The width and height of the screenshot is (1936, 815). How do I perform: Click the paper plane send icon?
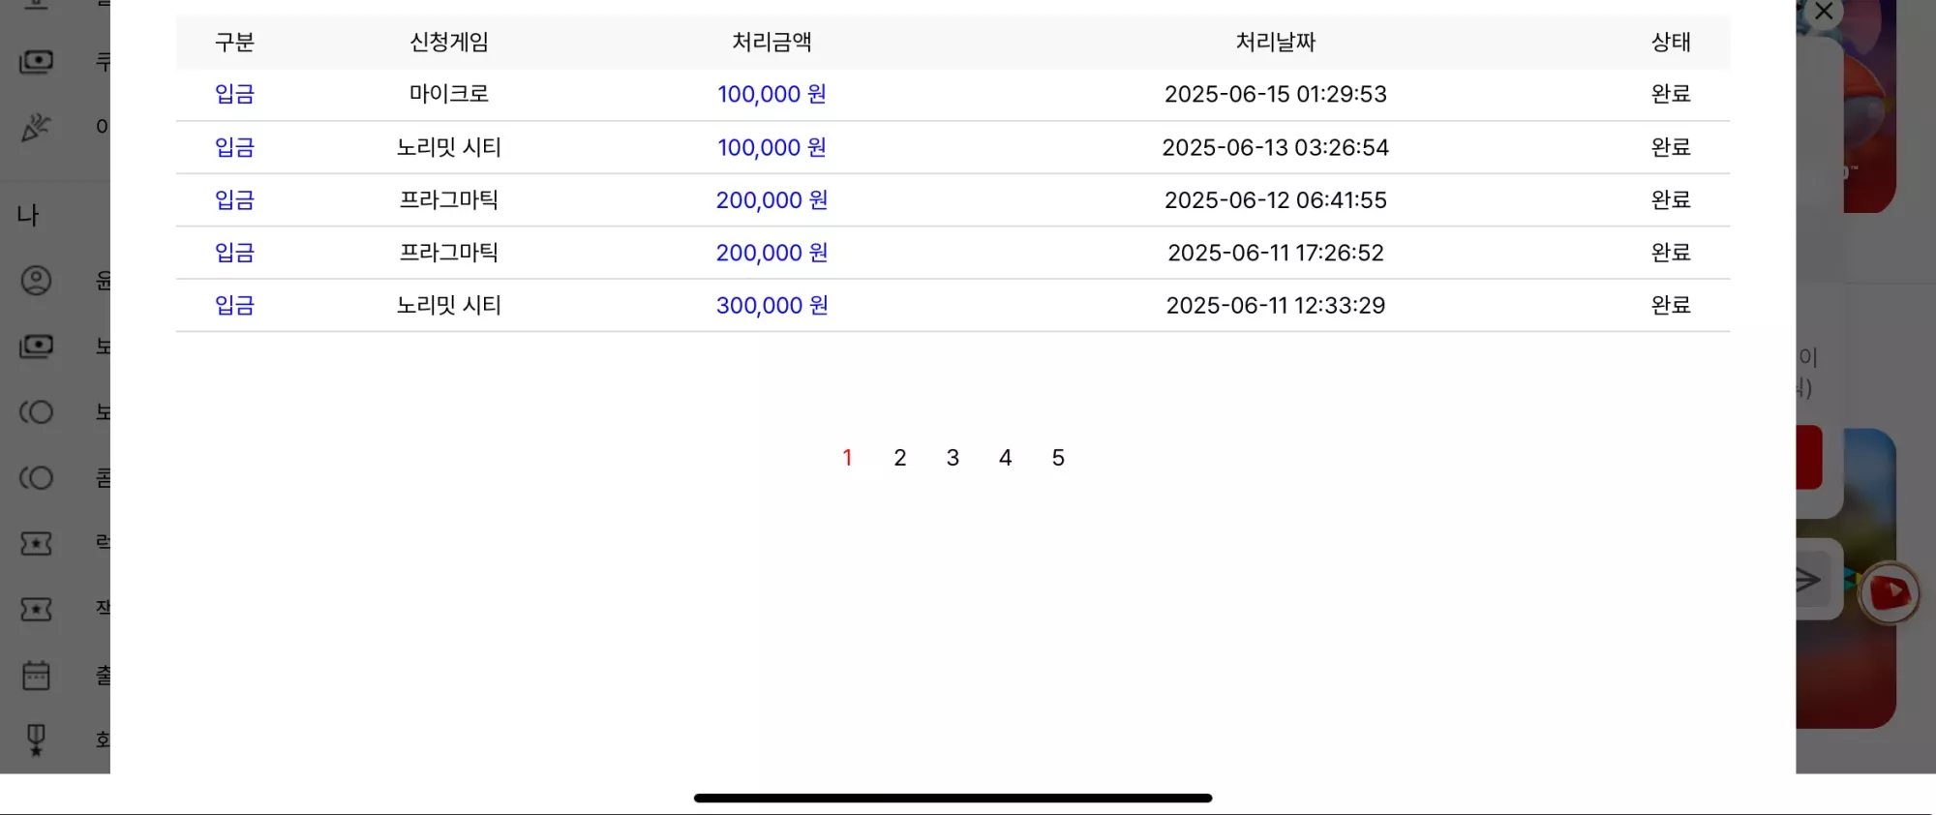click(1807, 580)
